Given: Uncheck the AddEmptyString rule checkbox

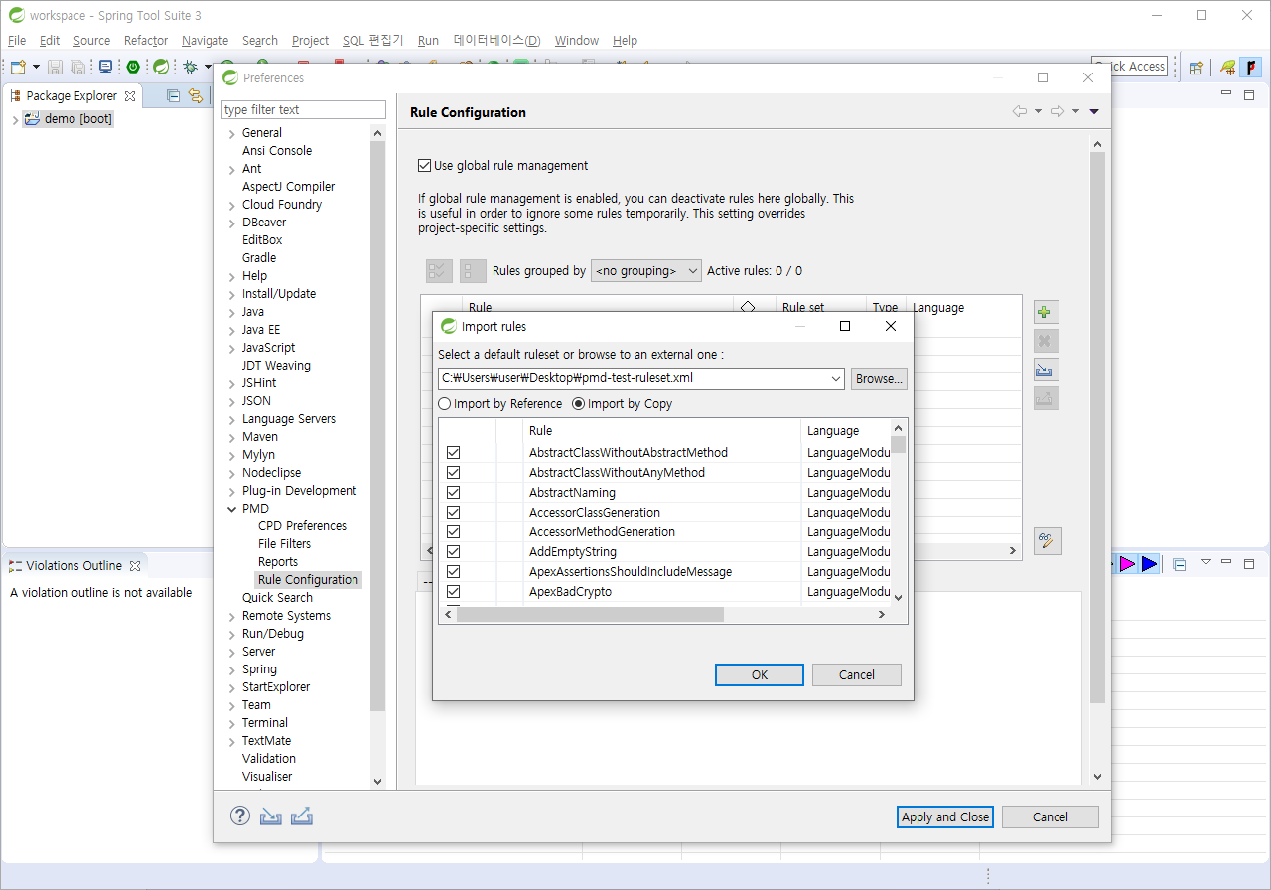Looking at the screenshot, I should 454,552.
